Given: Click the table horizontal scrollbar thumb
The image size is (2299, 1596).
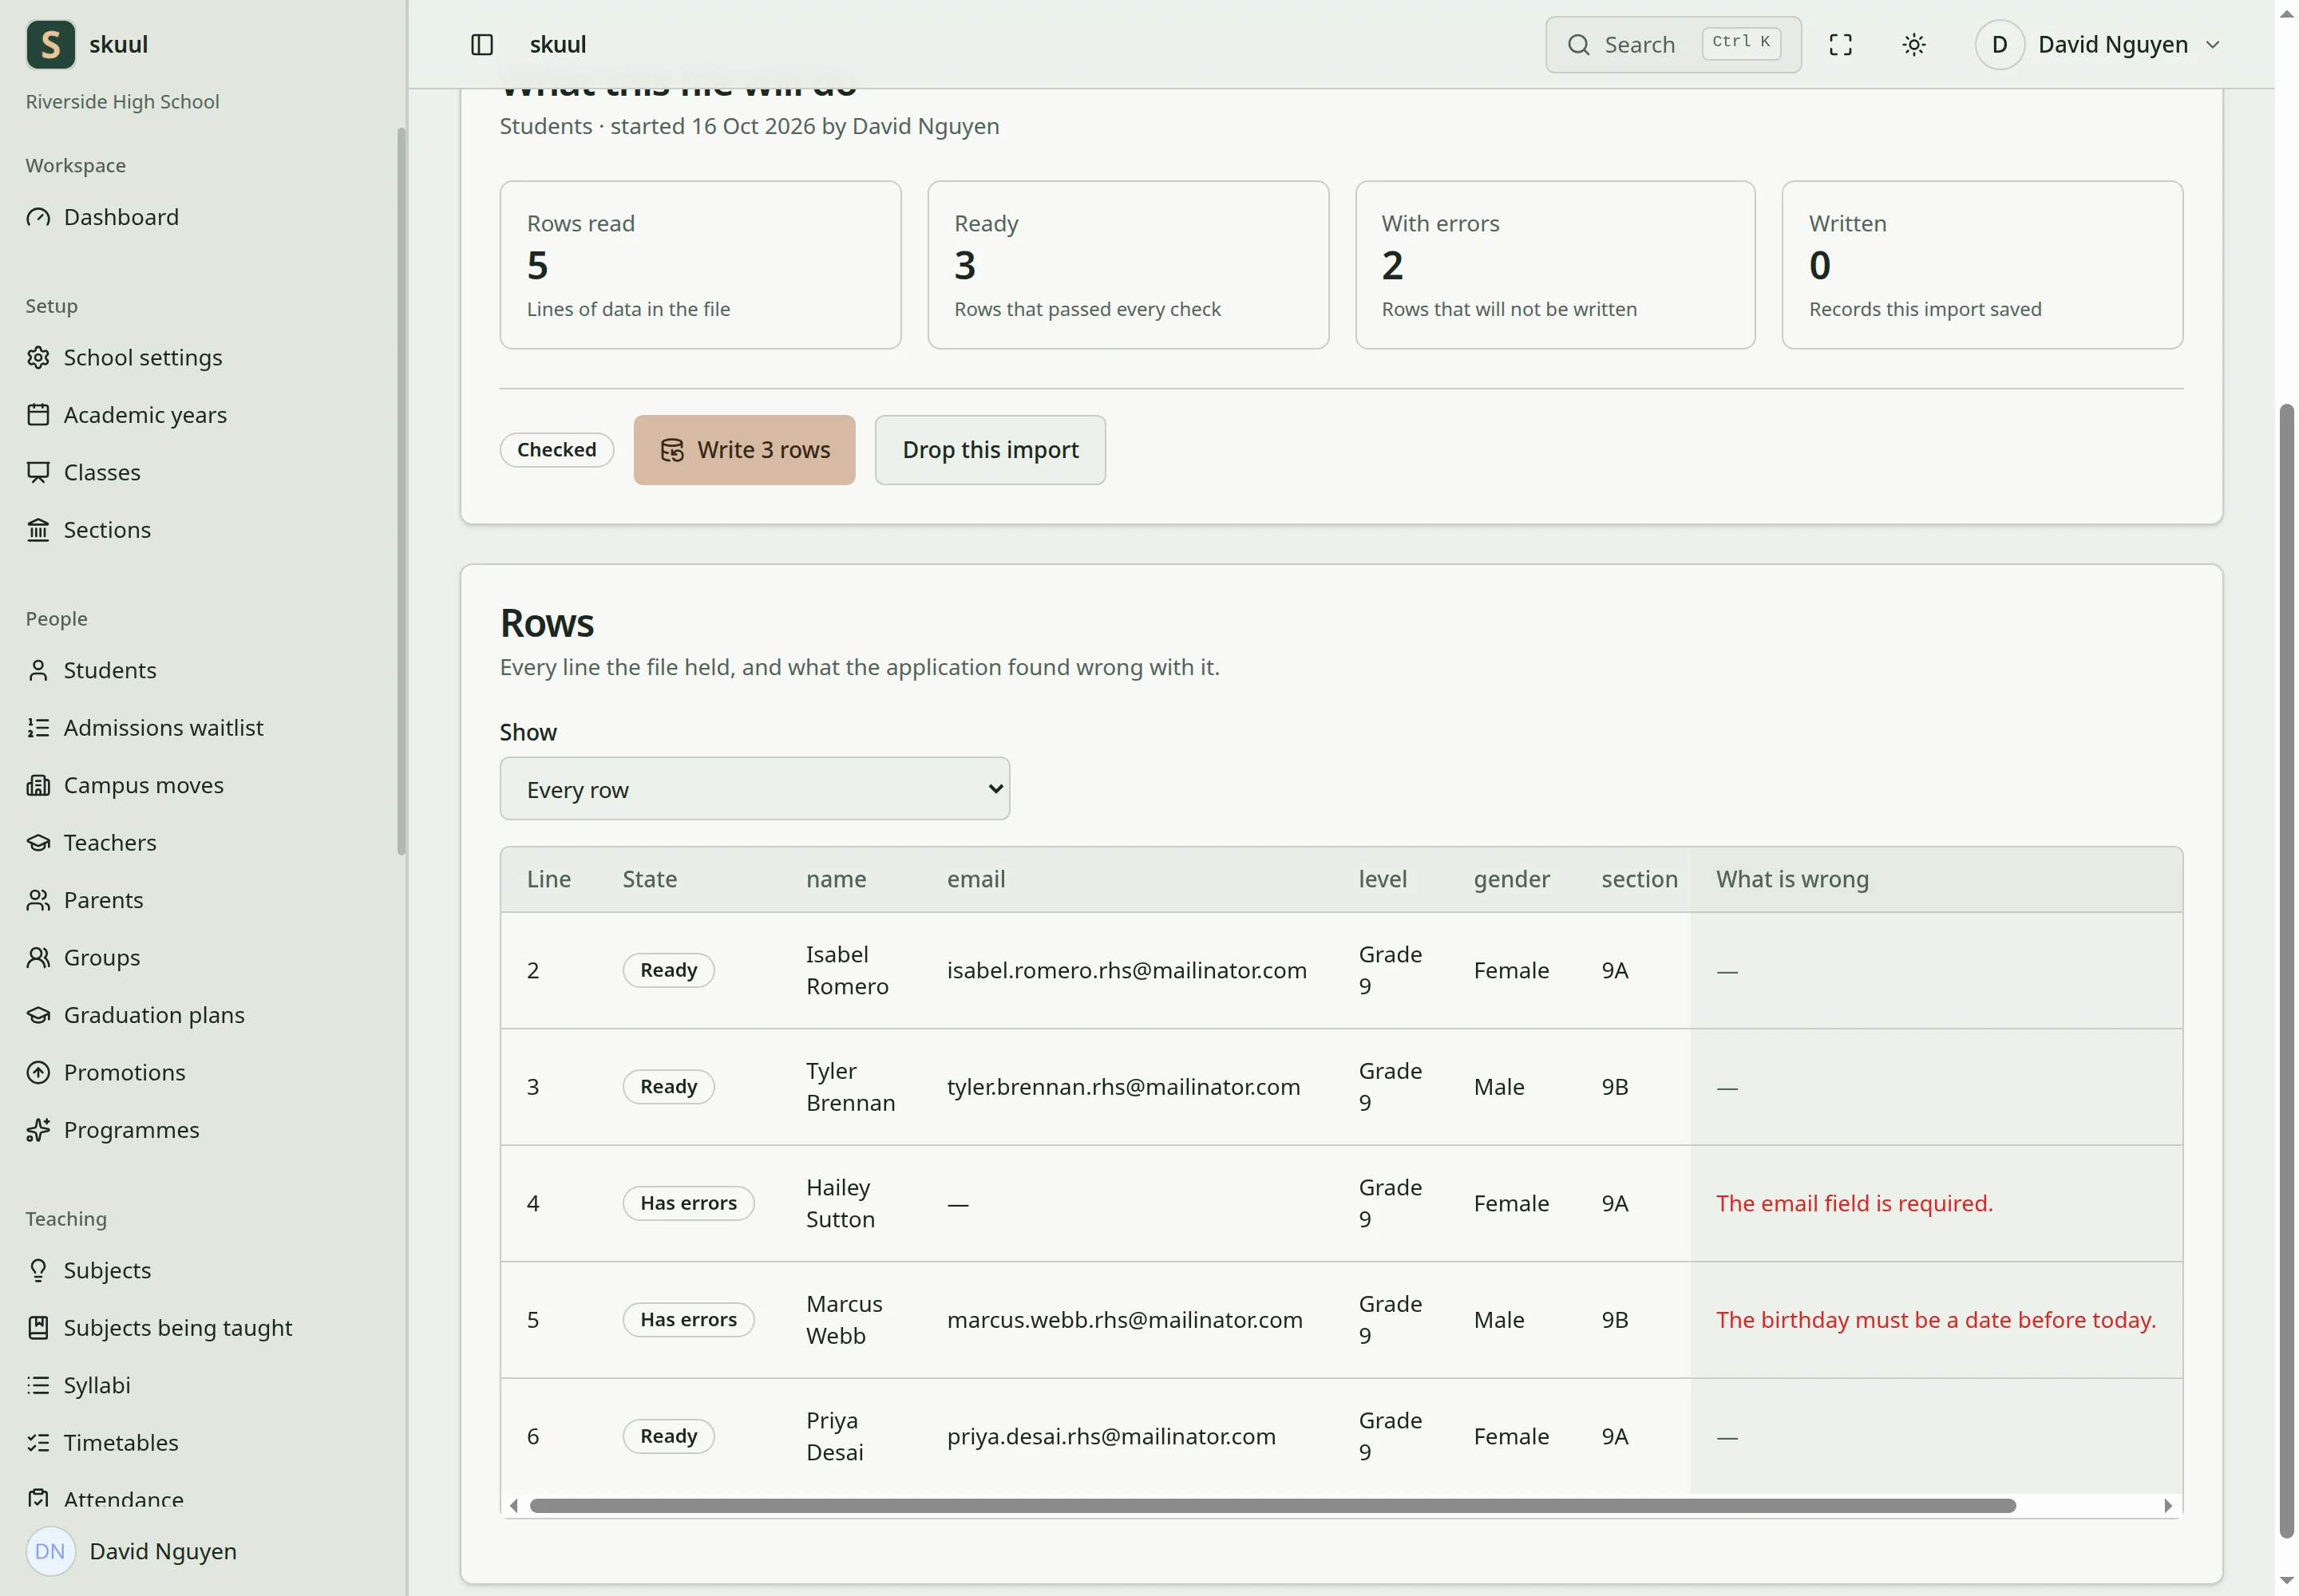Looking at the screenshot, I should tap(1272, 1506).
